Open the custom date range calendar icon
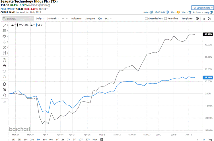Screen dimensions: 214x141 coord(102,140)
